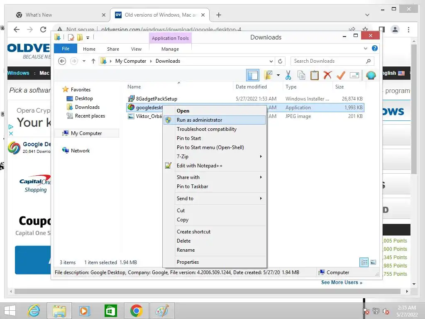Expand the Send to submenu
Image resolution: width=425 pixels, height=319 pixels.
coord(215,198)
